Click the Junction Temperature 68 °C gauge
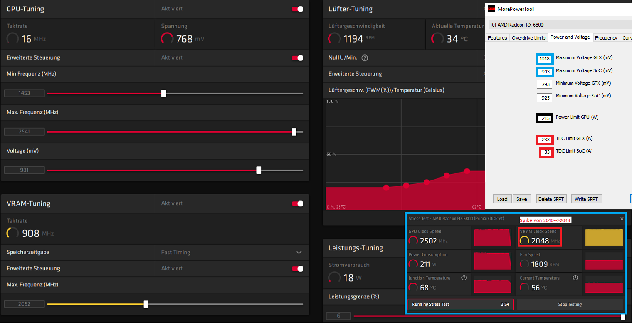The width and height of the screenshot is (632, 323). coord(413,287)
